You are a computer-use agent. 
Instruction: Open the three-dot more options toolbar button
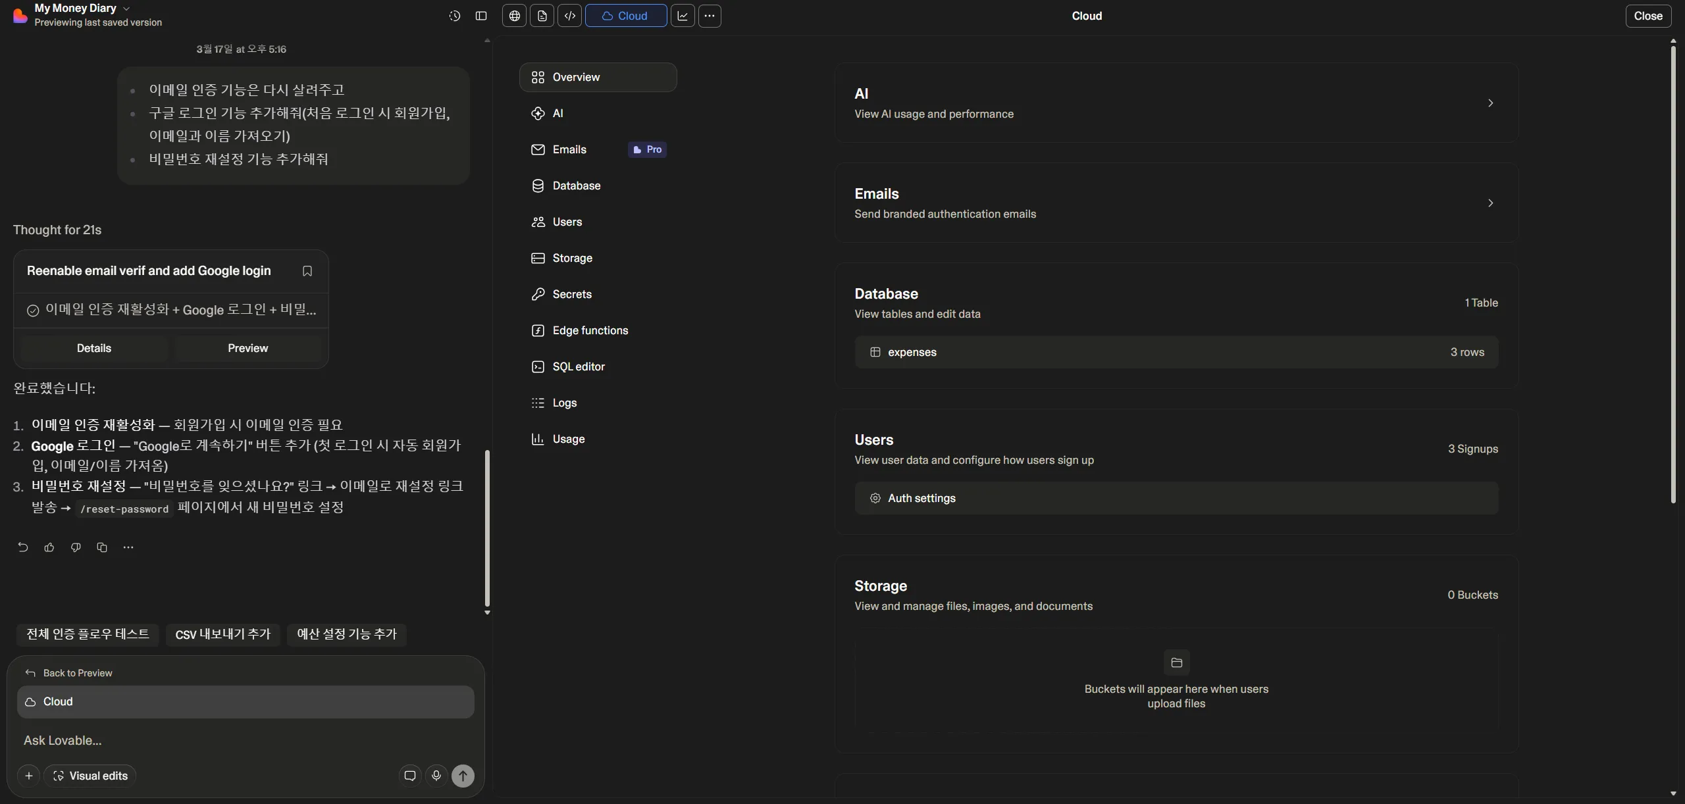(710, 16)
